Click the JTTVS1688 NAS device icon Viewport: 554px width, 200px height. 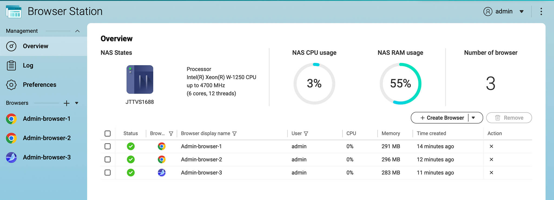(x=140, y=79)
